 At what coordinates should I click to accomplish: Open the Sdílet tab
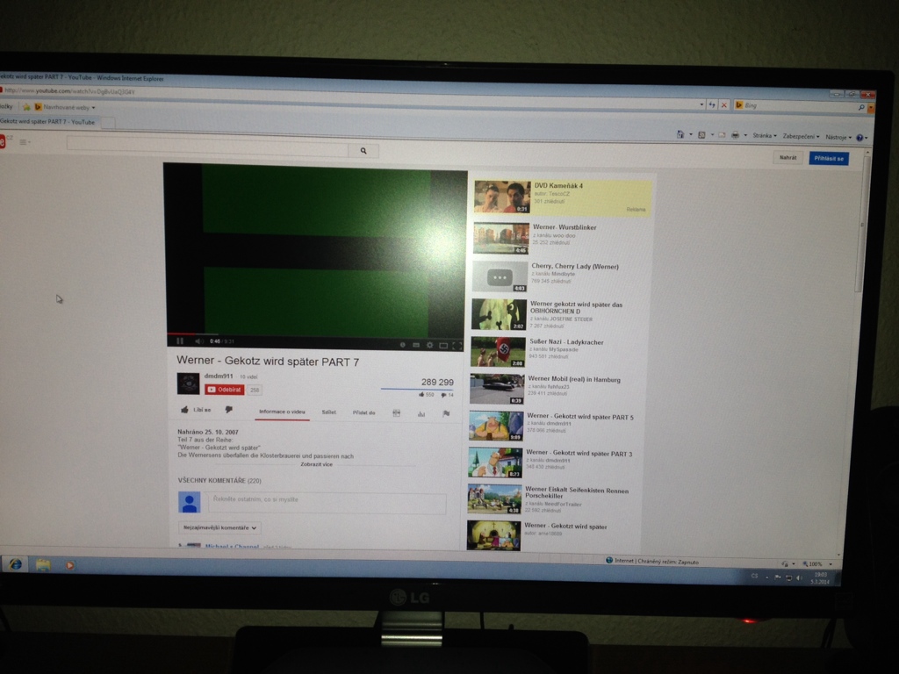(328, 412)
